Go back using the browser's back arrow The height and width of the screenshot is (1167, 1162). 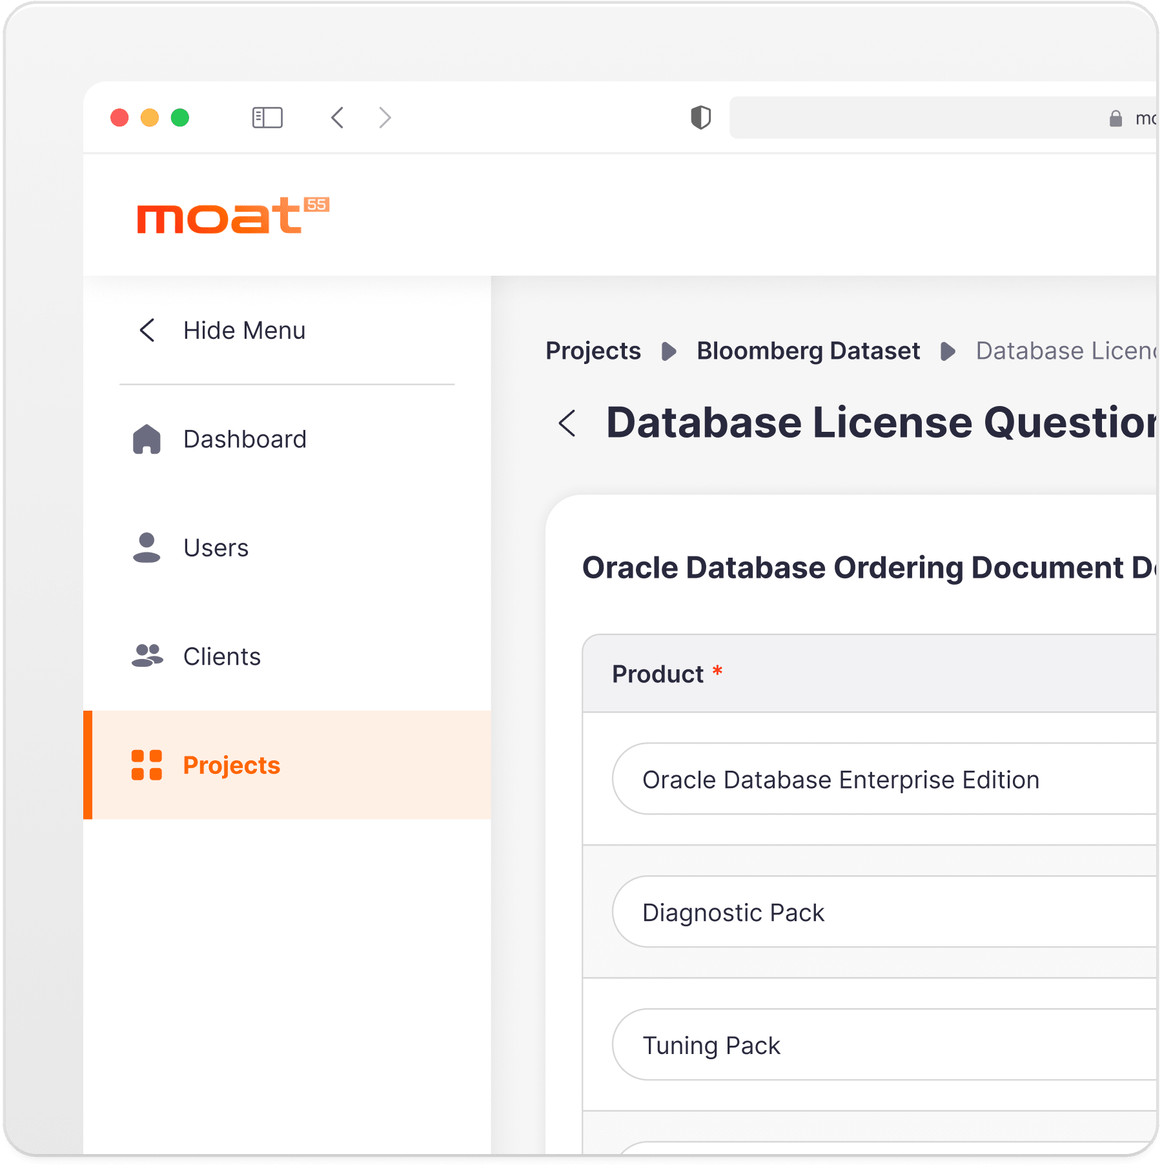tap(337, 117)
